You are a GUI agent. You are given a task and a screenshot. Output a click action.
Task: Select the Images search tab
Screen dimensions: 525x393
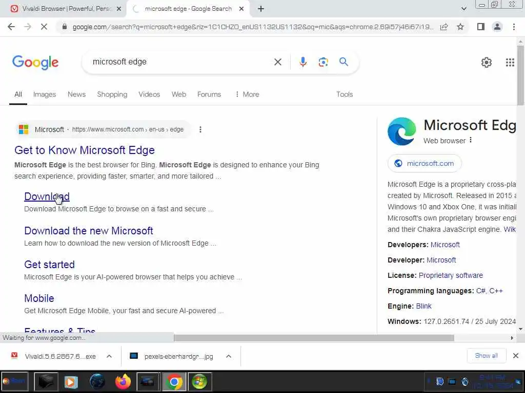(45, 94)
